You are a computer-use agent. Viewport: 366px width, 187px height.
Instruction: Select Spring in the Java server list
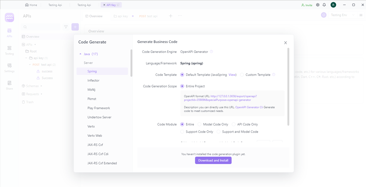pos(102,71)
